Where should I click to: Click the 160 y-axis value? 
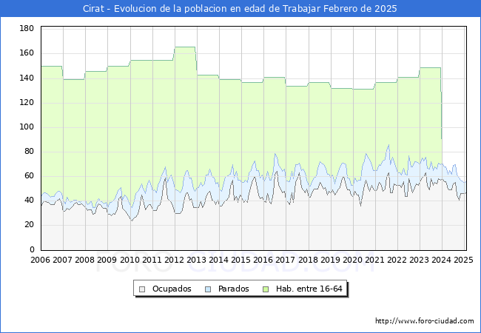click(27, 53)
